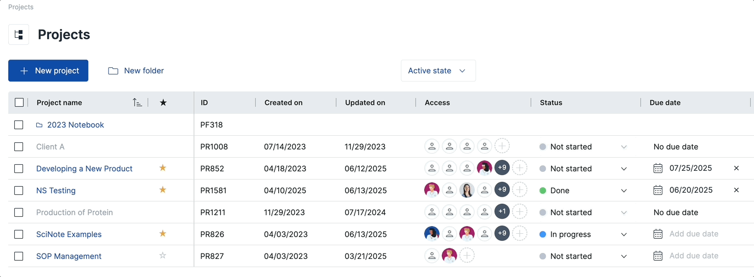This screenshot has width=754, height=277.
Task: Click the Created on column header
Action: (x=283, y=102)
